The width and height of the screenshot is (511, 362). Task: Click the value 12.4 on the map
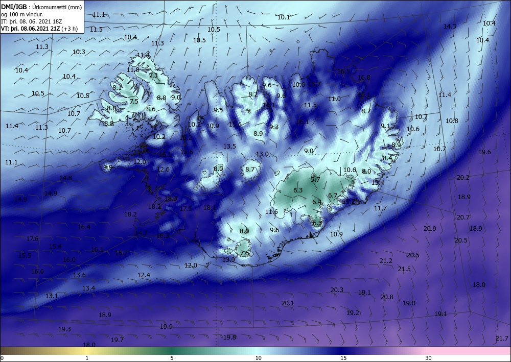(144, 275)
